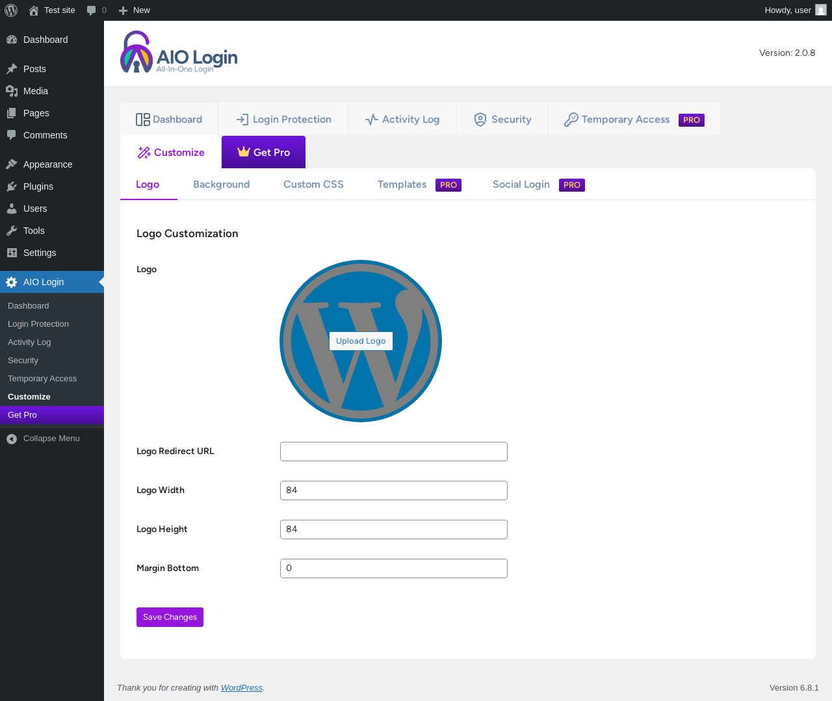Click the Collapse Menu label
This screenshot has width=832, height=701.
click(x=51, y=439)
